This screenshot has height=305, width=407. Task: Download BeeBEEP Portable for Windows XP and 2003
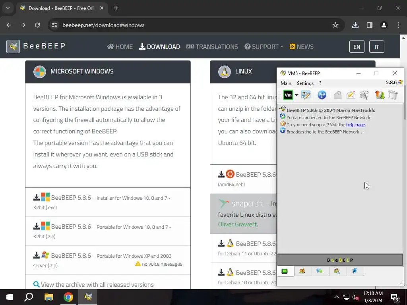[108, 261]
